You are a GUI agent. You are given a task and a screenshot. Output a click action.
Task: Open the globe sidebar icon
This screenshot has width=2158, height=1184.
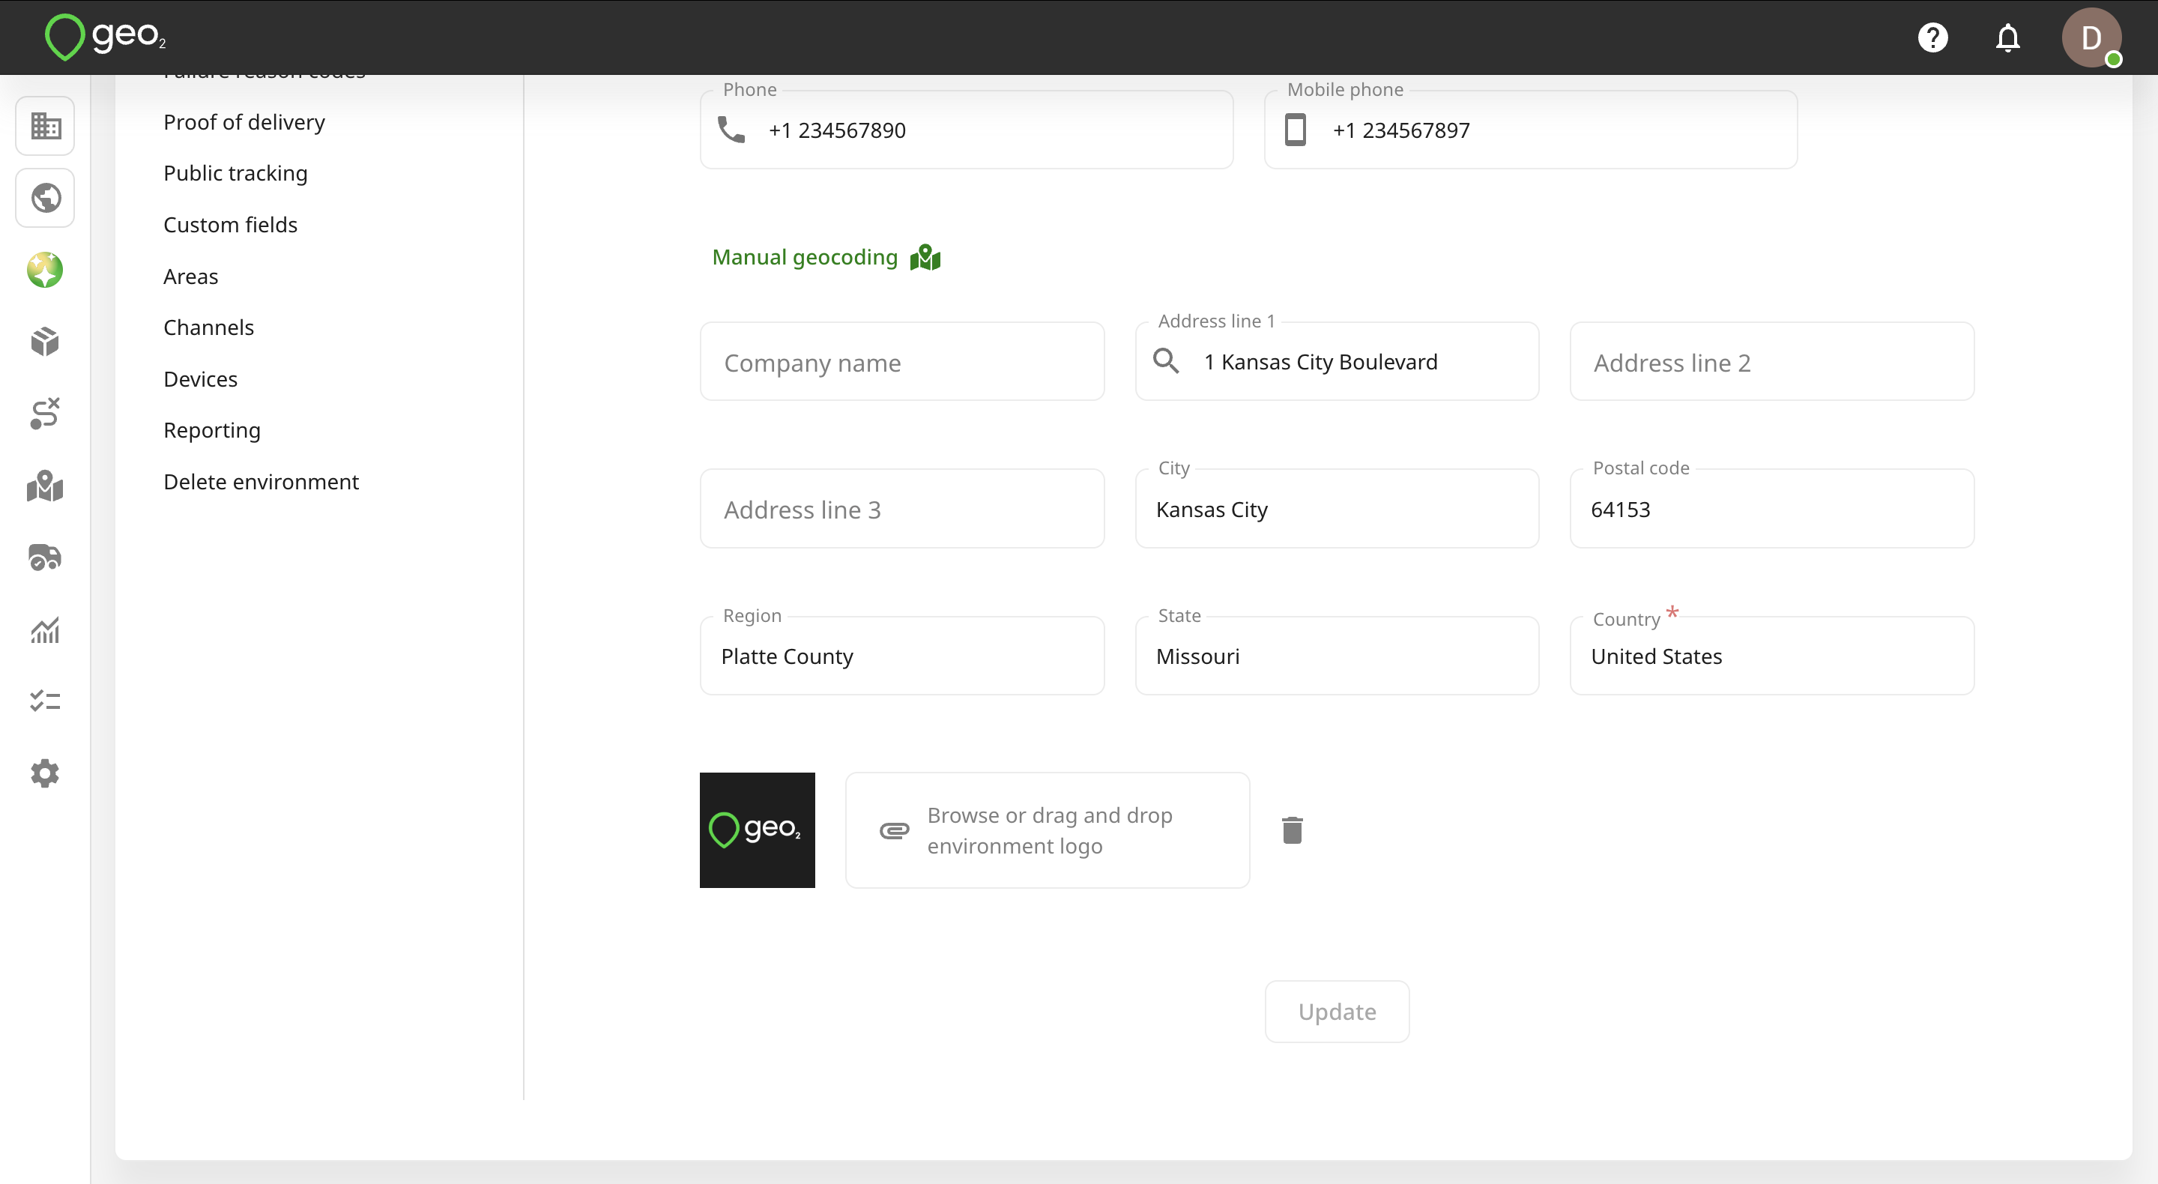(45, 199)
